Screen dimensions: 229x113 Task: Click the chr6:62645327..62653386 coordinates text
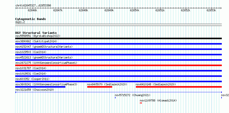(x=33, y=6)
